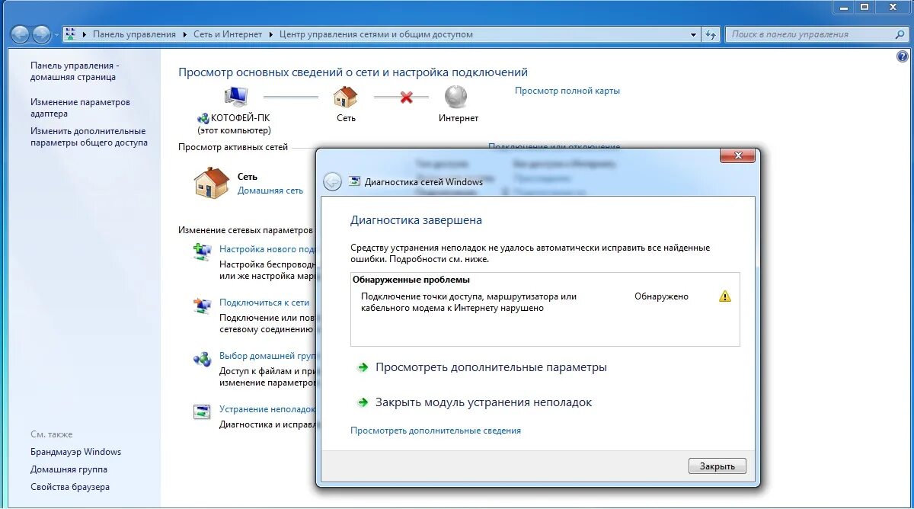The height and width of the screenshot is (509, 914).
Task: Click the Control Panel forward navigation button
Action: click(x=41, y=34)
